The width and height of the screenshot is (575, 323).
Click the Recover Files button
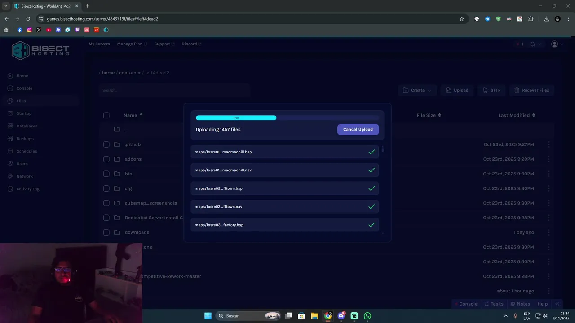pos(532,90)
